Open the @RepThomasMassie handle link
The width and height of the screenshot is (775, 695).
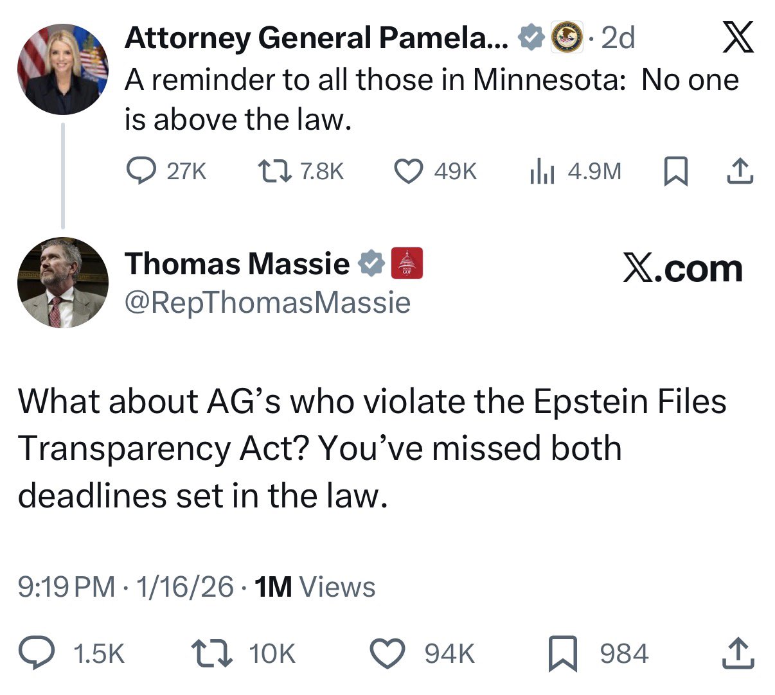tap(267, 302)
